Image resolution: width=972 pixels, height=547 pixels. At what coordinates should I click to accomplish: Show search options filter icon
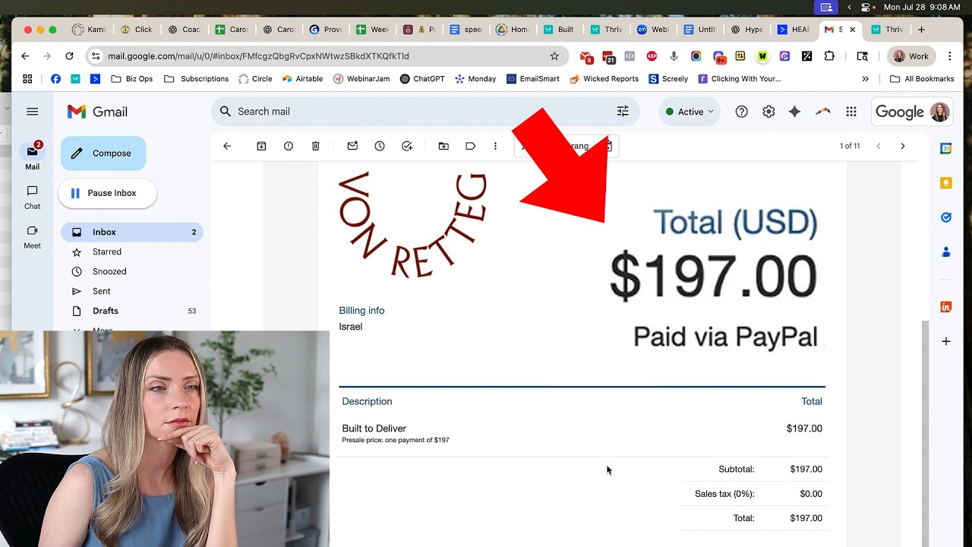pos(623,111)
